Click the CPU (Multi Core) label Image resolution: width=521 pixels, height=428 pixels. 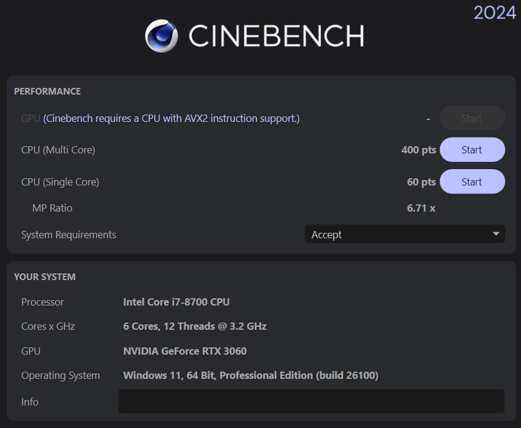(58, 150)
